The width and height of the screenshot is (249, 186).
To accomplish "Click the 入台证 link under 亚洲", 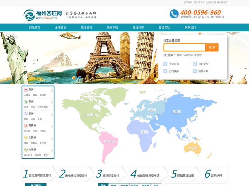I will [x=27, y=95].
